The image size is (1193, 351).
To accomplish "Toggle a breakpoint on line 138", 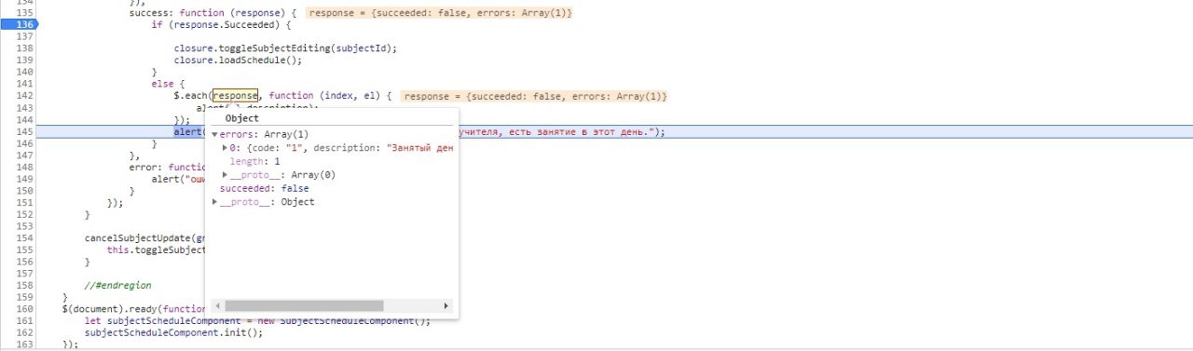I will (x=25, y=47).
